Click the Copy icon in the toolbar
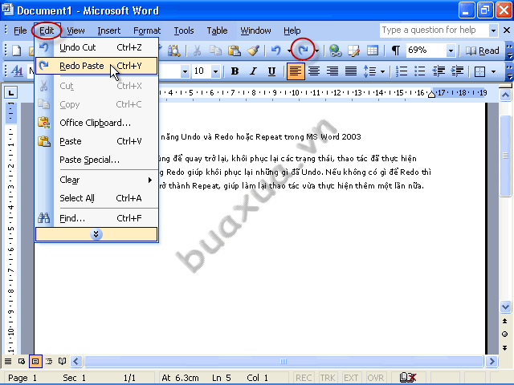 pyautogui.click(x=216, y=51)
